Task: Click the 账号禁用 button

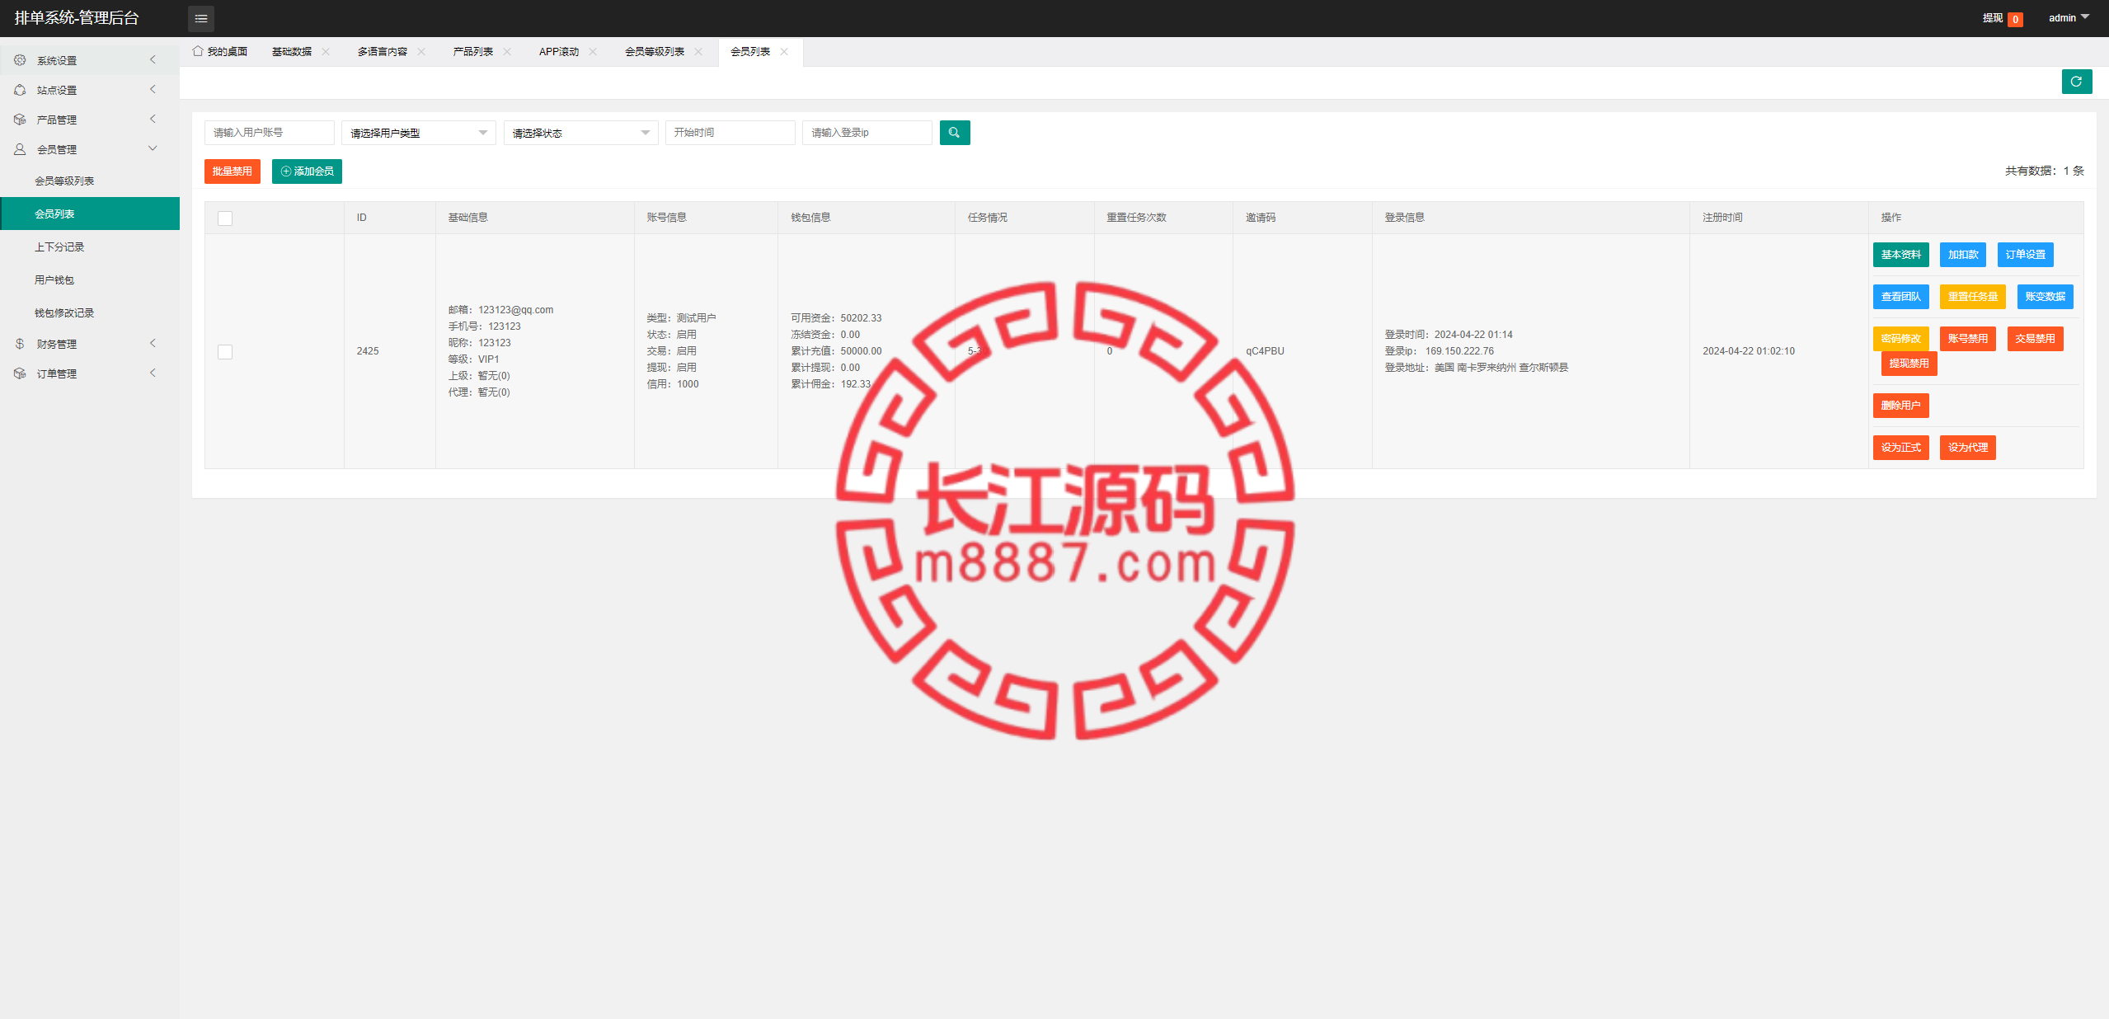Action: [1968, 339]
